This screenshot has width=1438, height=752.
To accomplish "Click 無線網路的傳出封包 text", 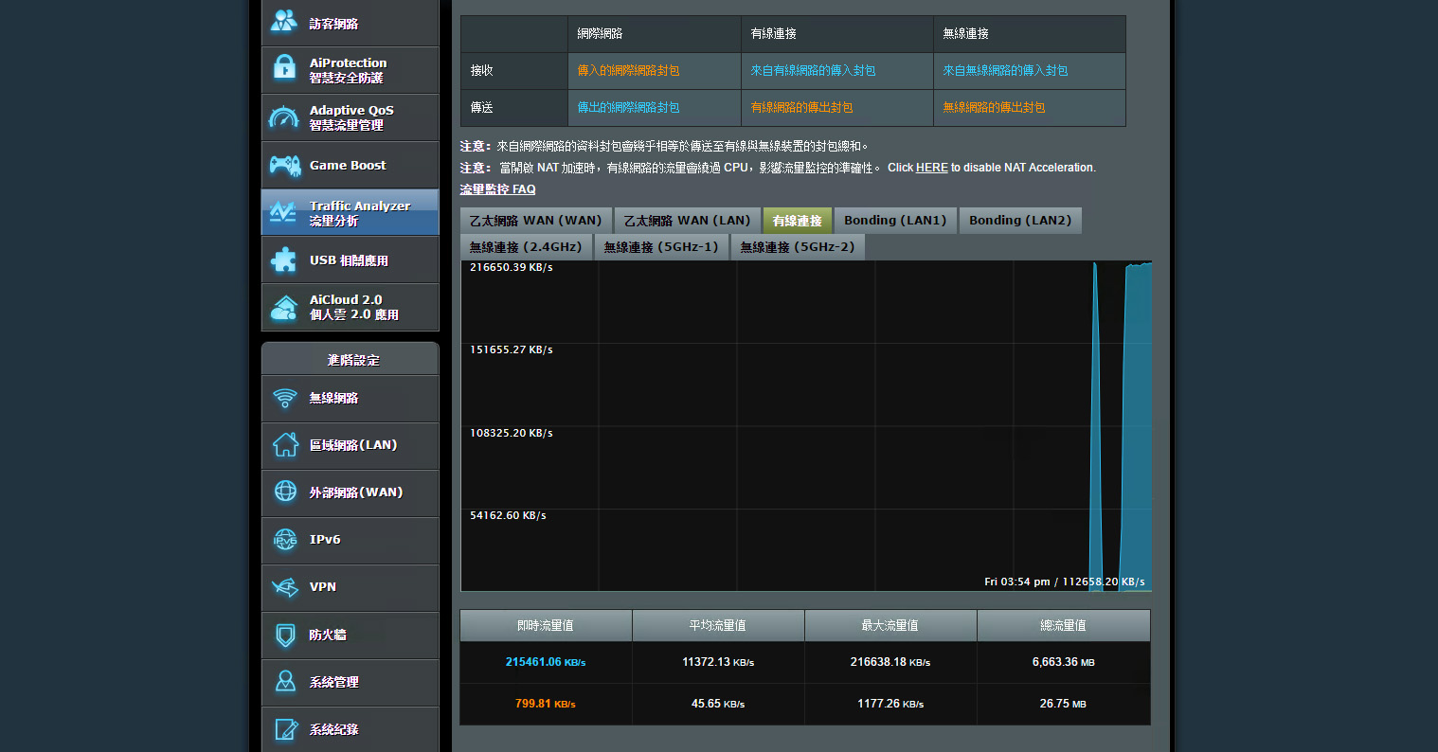I will 994,107.
